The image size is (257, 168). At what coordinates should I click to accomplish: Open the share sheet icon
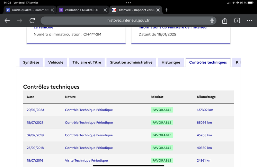(225, 20)
